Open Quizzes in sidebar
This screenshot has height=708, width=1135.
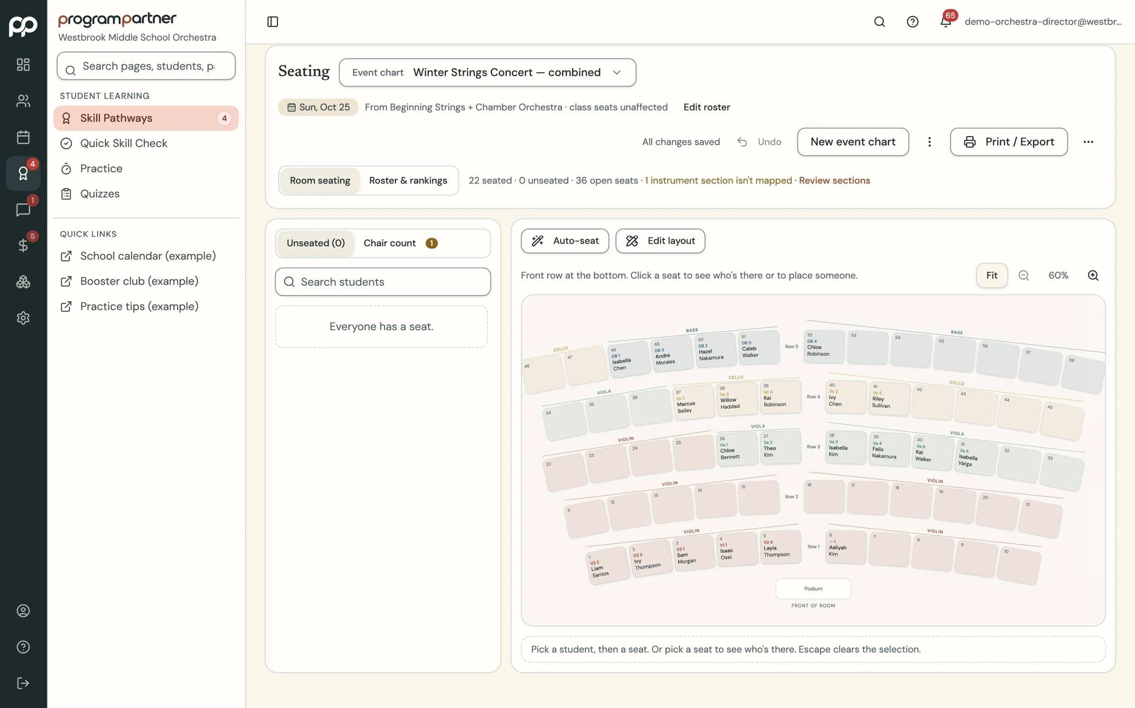146,194
